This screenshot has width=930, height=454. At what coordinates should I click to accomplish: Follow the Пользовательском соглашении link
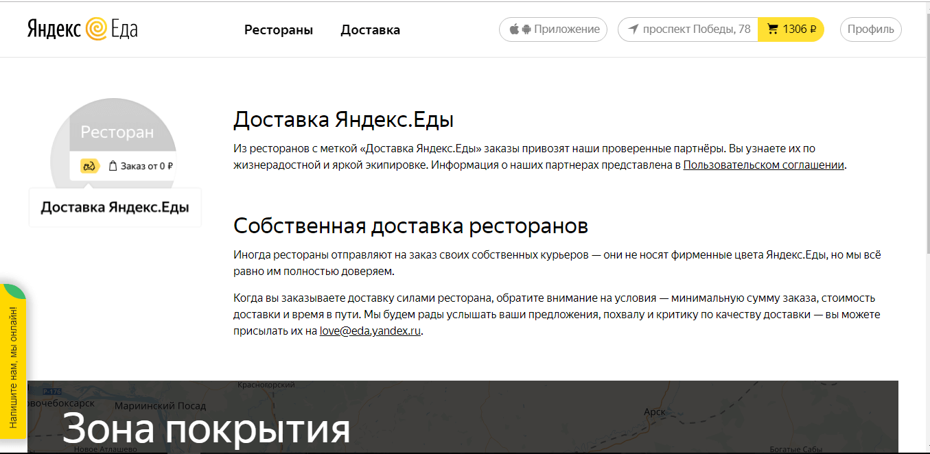pos(763,165)
